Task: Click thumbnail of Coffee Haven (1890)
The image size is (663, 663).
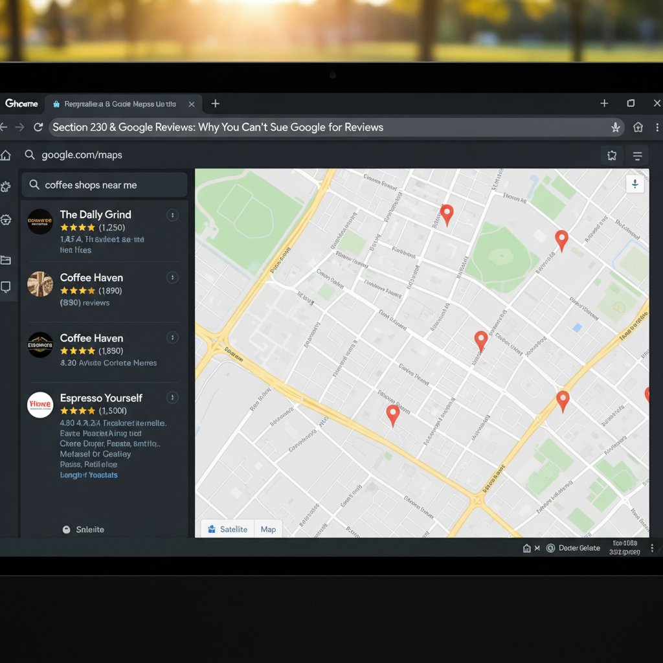Action: 40,284
